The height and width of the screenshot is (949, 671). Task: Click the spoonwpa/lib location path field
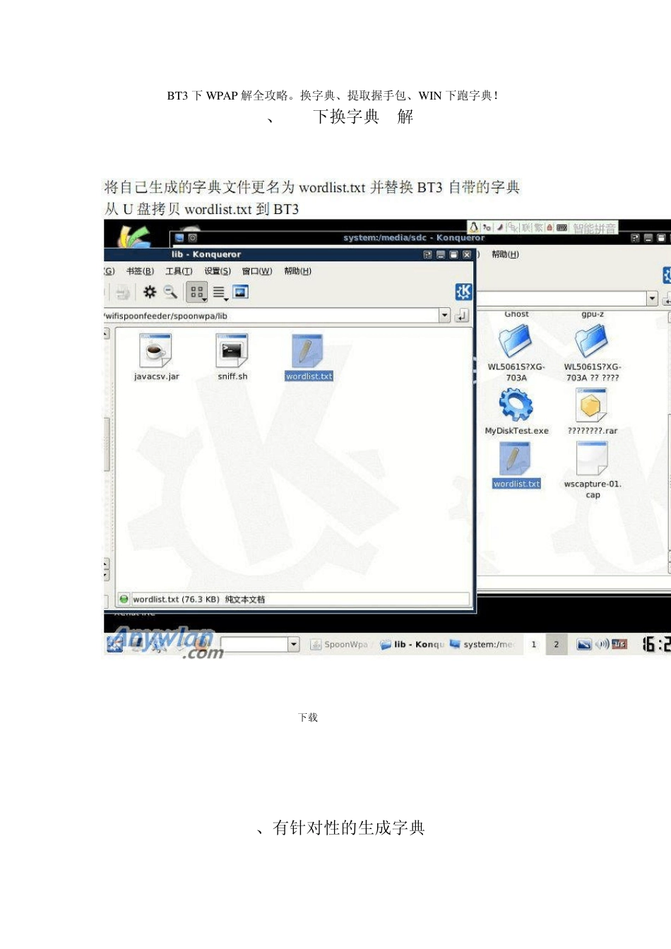pos(271,316)
